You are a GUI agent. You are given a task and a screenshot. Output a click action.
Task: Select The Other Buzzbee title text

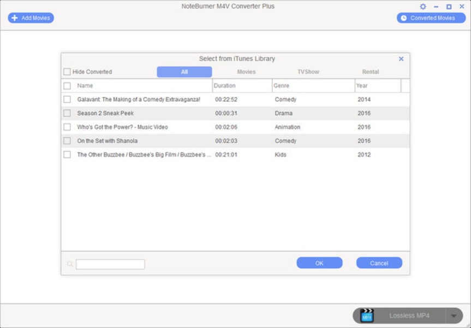pos(144,155)
